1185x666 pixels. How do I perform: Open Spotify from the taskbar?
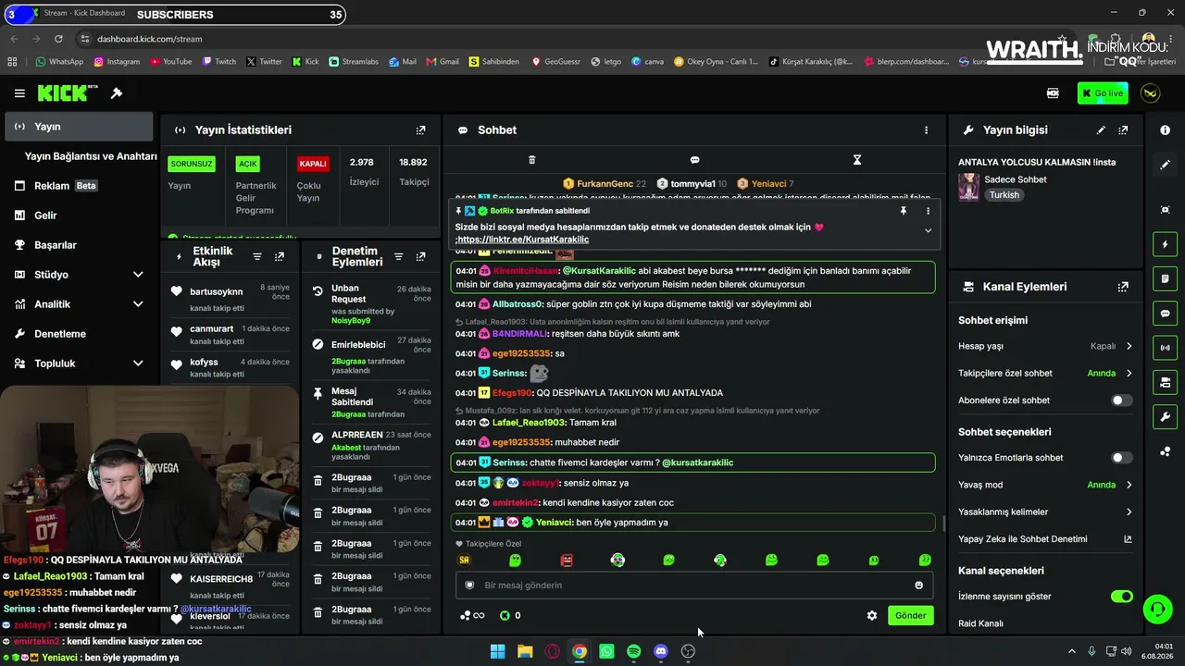click(633, 651)
